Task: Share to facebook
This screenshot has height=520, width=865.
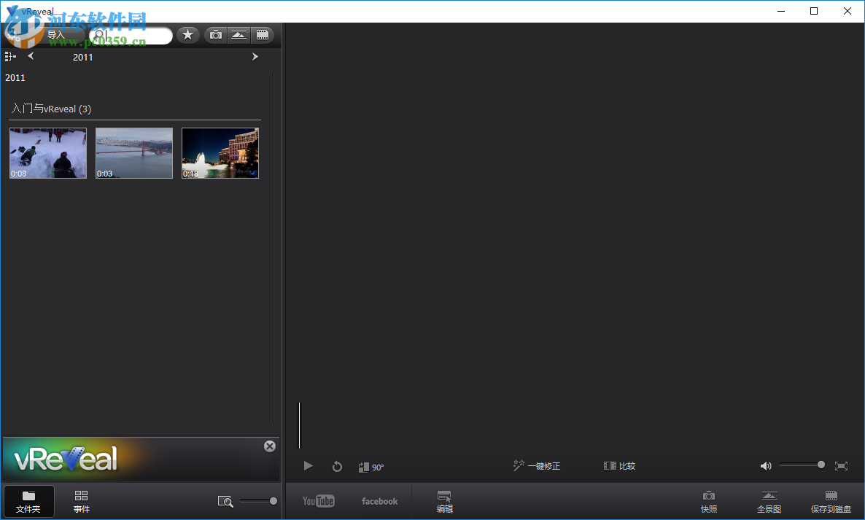Action: pos(379,501)
